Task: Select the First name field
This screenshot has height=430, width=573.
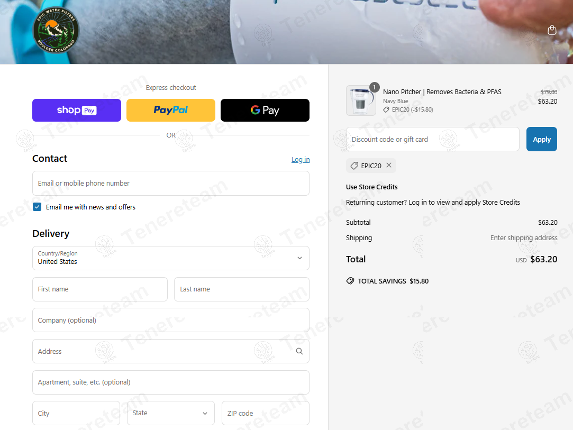Action: (x=100, y=289)
